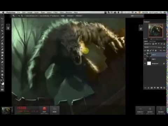Select the History Brush tool
The width and height of the screenshot is (168, 126).
2,47
